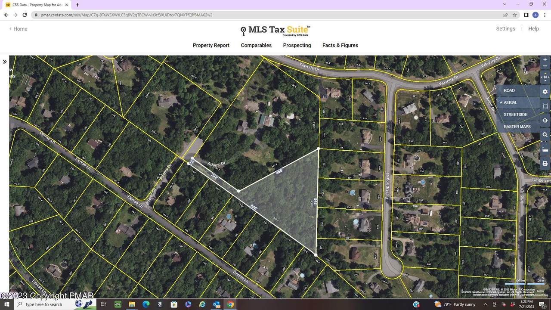Click the locate crosshair icon
Screen dimensions: 551x310
(x=545, y=121)
